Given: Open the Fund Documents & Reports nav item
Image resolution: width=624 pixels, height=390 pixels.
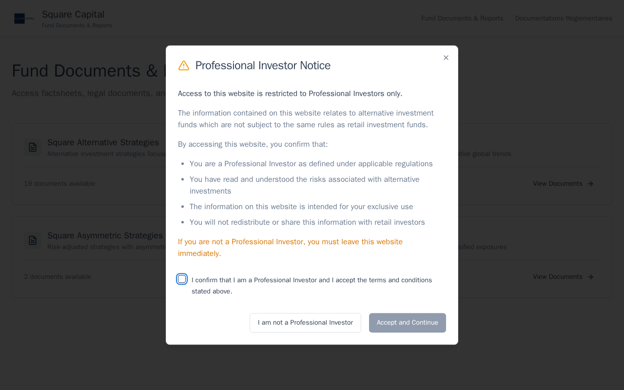Looking at the screenshot, I should (462, 19).
